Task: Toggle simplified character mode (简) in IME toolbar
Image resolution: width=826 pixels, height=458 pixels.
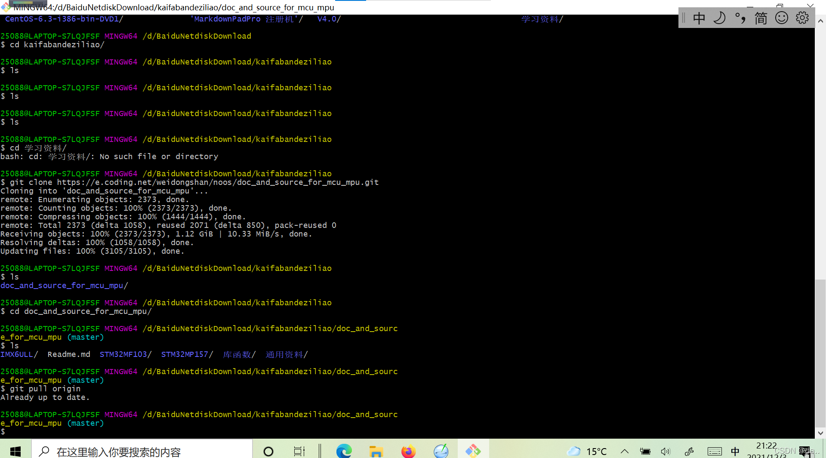Action: [x=761, y=18]
